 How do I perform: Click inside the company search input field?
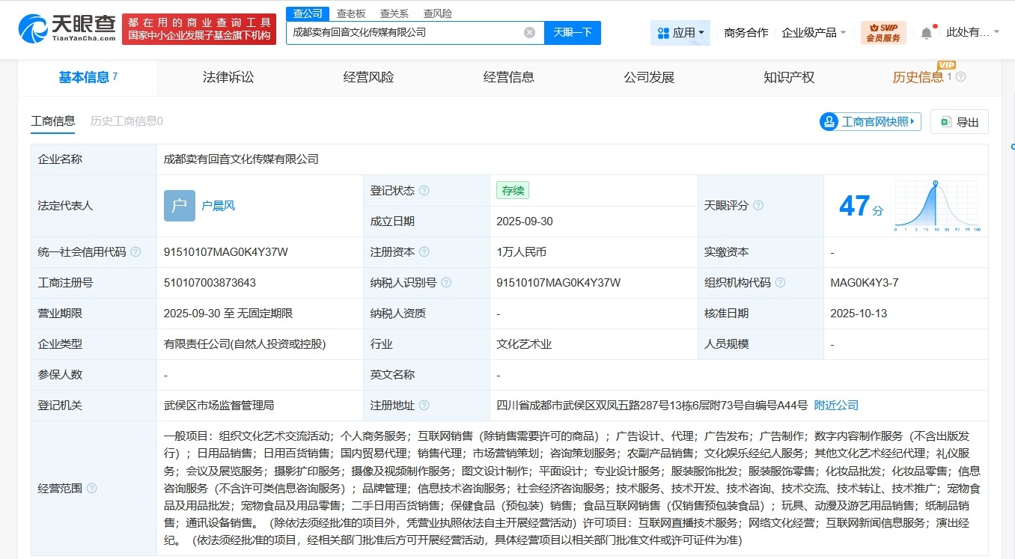tap(404, 32)
